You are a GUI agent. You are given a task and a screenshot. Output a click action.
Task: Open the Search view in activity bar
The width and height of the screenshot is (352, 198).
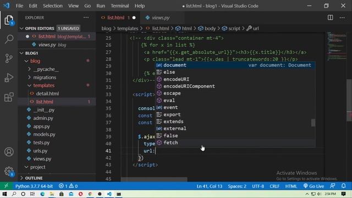[x=9, y=39]
